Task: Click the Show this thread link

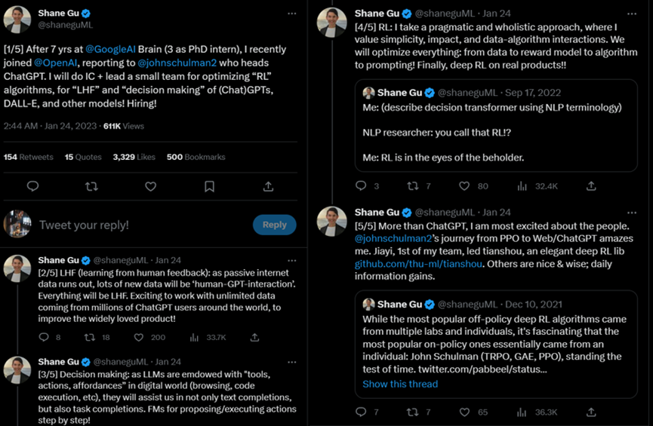Action: (400, 384)
